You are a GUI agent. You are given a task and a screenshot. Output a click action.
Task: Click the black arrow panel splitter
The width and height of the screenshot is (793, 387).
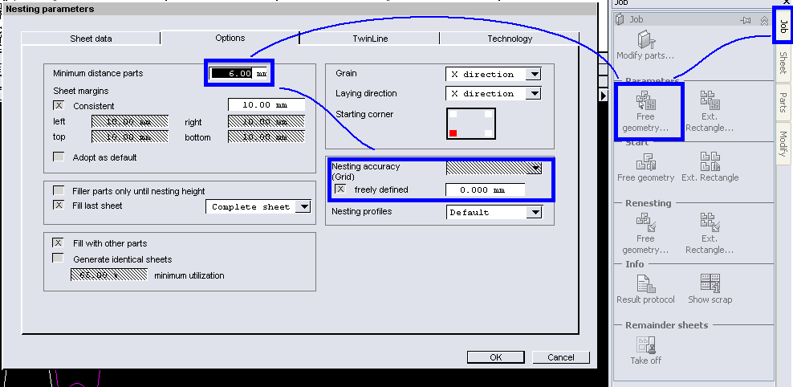coord(604,95)
